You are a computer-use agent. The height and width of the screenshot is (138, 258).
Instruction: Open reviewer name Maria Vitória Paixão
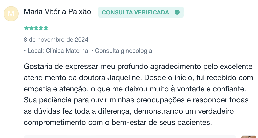[x=57, y=12]
